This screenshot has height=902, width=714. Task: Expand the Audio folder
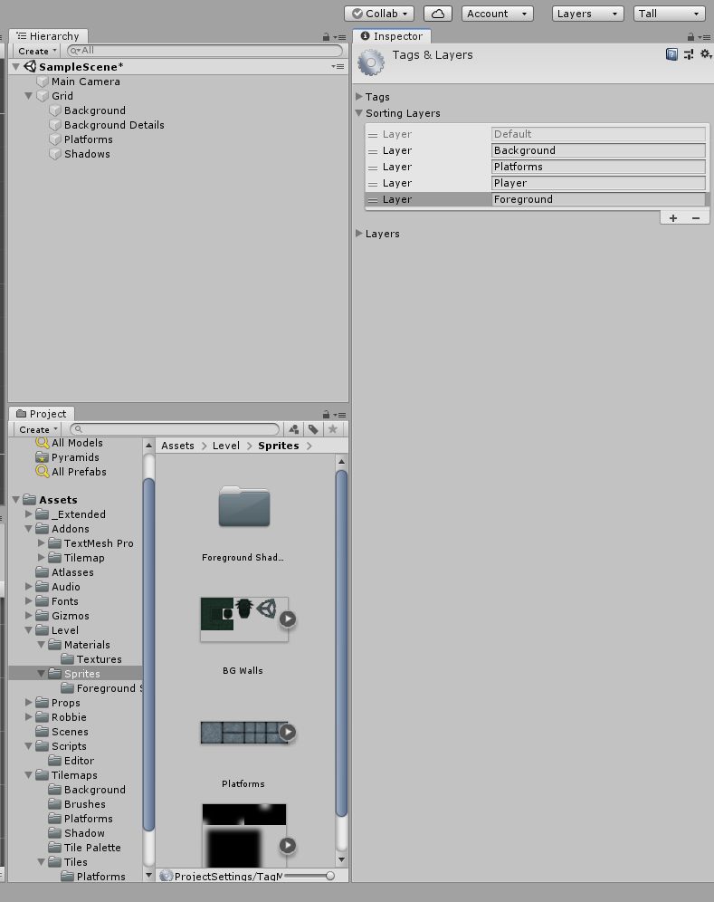29,587
